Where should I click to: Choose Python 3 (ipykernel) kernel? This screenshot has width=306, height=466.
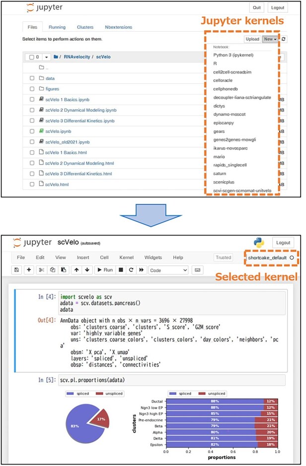point(233,55)
